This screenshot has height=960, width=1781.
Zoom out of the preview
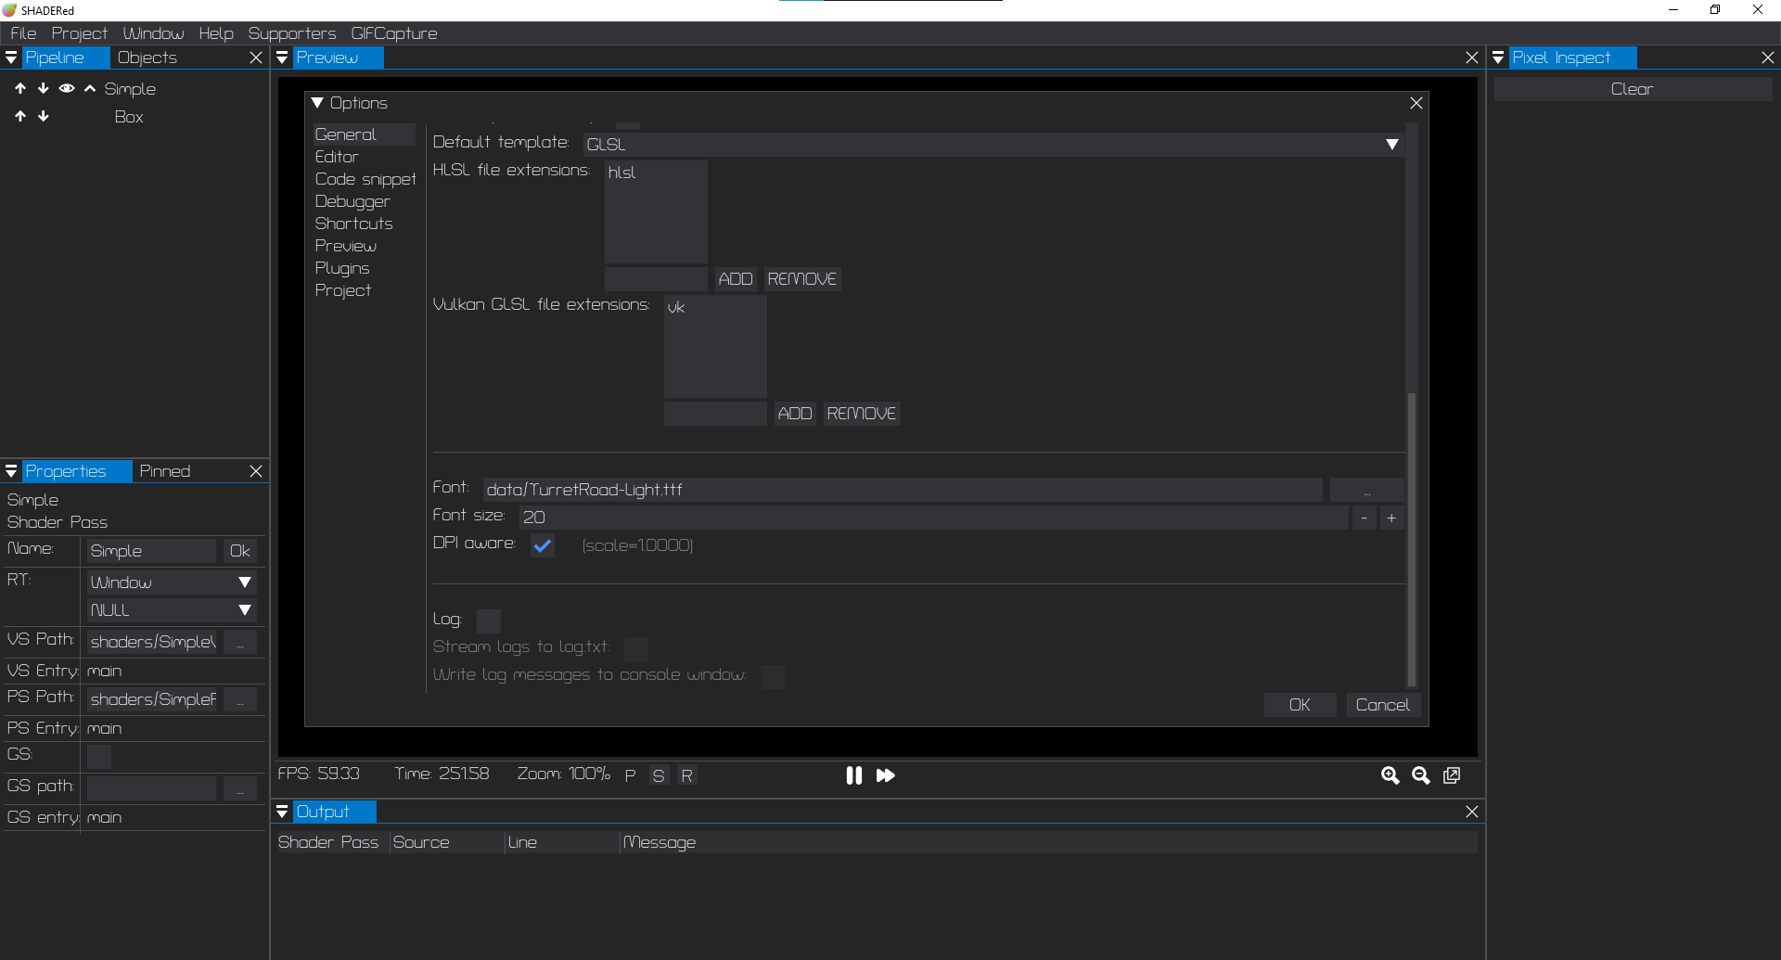click(1421, 775)
